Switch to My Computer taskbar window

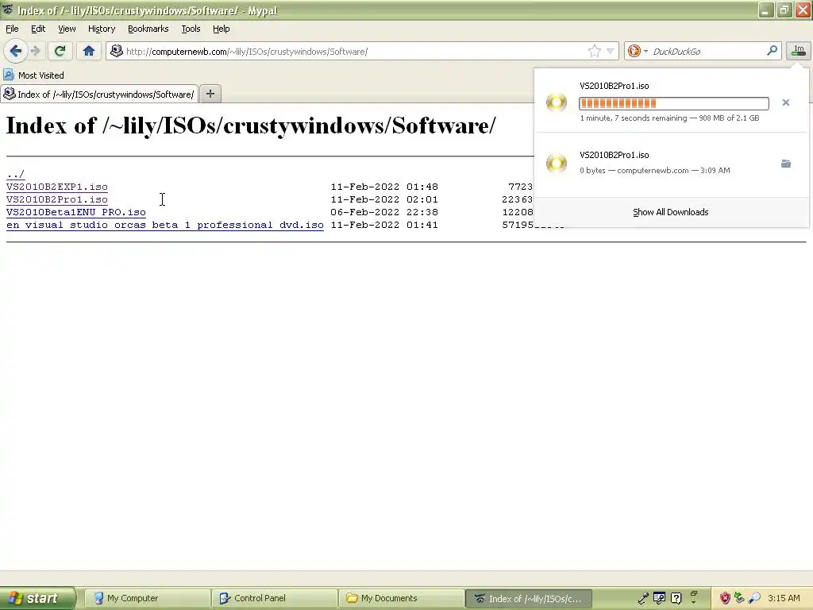[146, 598]
